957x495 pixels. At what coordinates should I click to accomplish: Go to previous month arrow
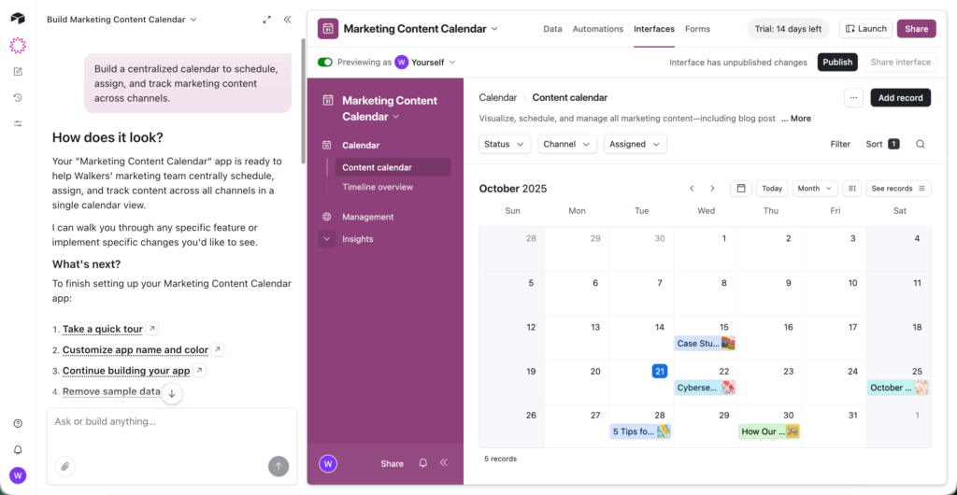tap(692, 189)
